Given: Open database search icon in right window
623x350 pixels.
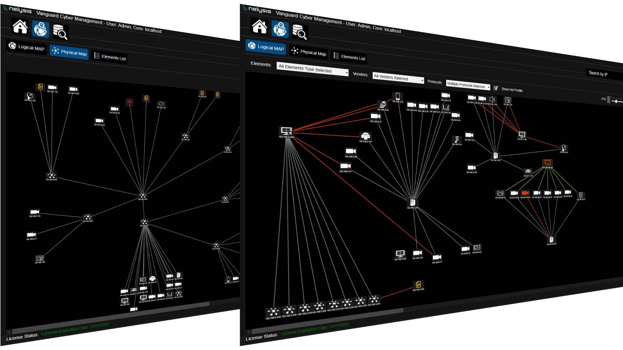Looking at the screenshot, I should 300,31.
